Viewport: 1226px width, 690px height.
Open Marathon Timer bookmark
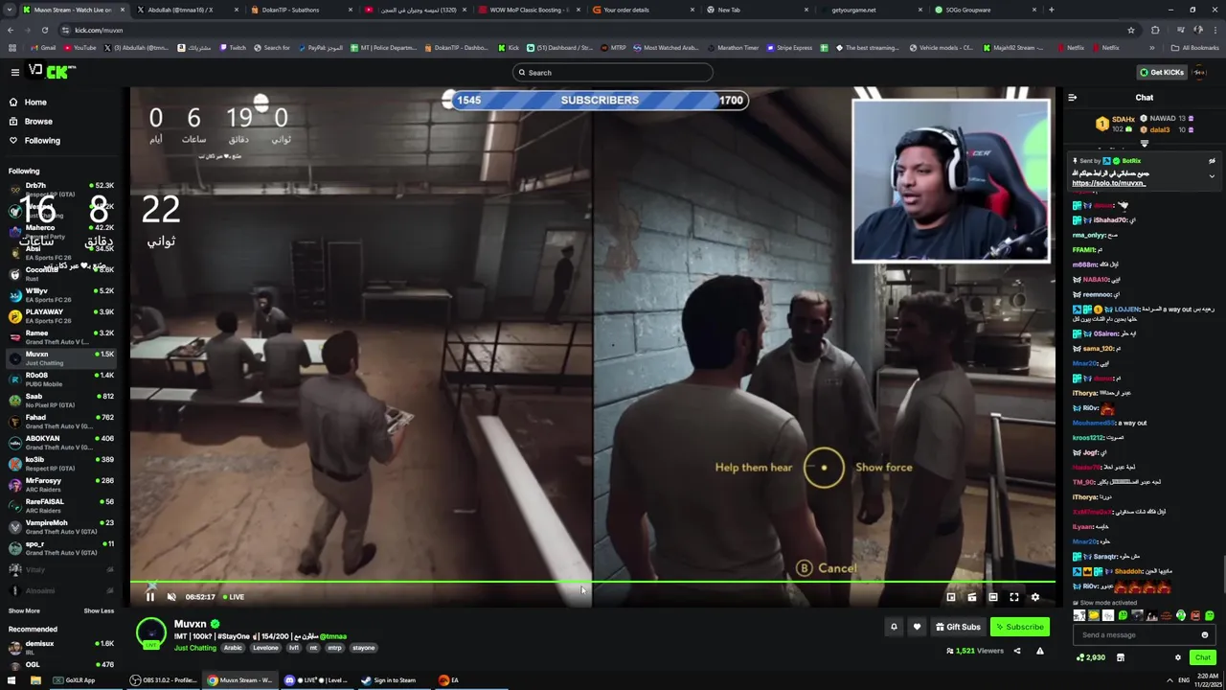click(x=732, y=48)
